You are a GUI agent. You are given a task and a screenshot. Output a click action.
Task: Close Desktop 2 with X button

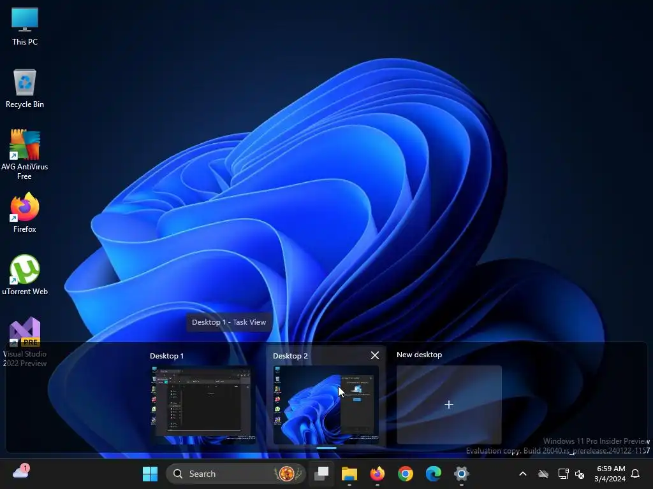375,355
